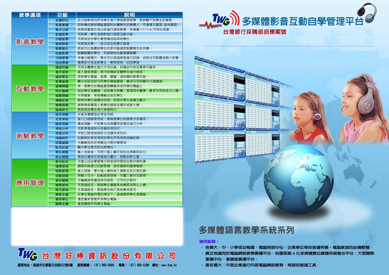Select the 多媒體語言教學系統系列 heading
Viewport: 389px width, 275px height.
pyautogui.click(x=246, y=230)
